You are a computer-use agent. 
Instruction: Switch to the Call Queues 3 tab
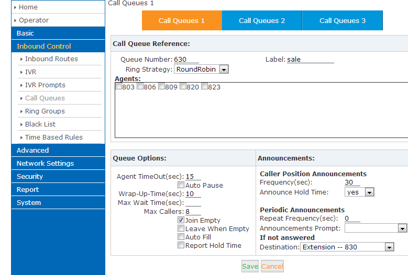coord(343,20)
